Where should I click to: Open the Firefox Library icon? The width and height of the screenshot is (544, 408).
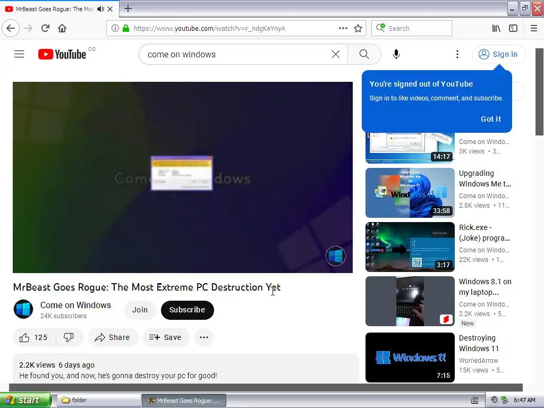pos(496,28)
